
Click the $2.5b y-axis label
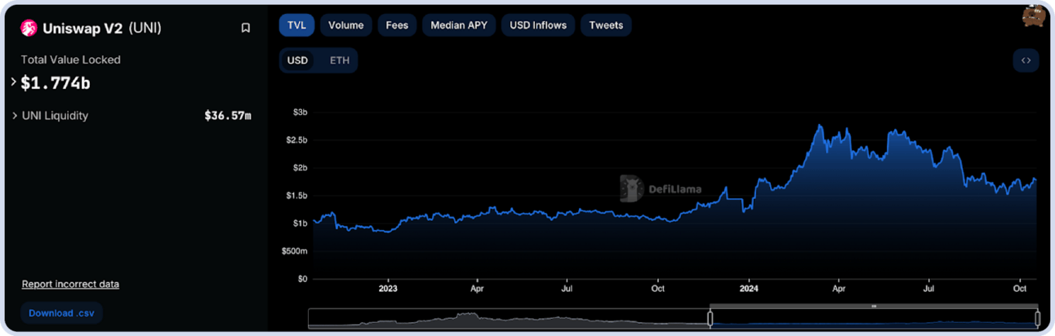[296, 140]
